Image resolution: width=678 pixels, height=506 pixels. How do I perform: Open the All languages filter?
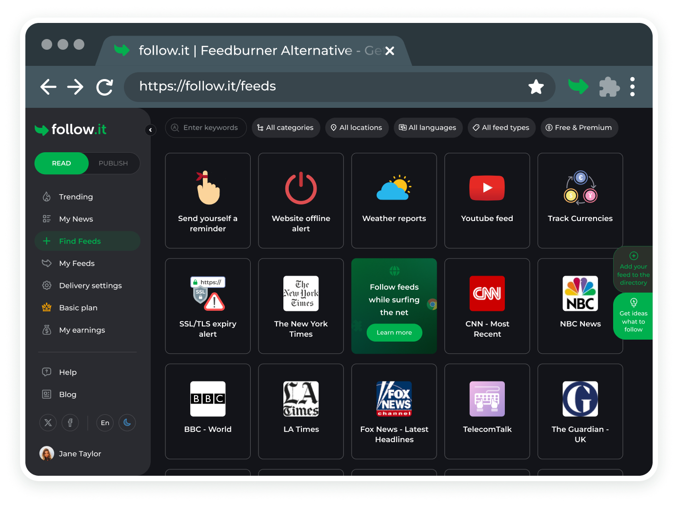(428, 128)
